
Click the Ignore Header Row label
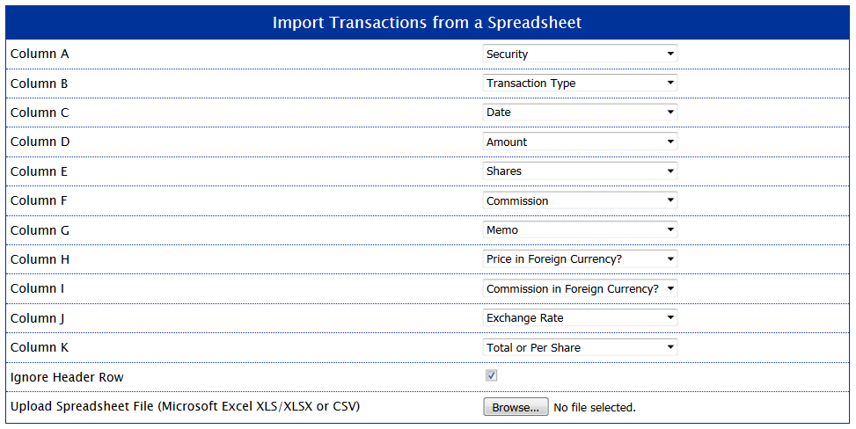tap(67, 377)
